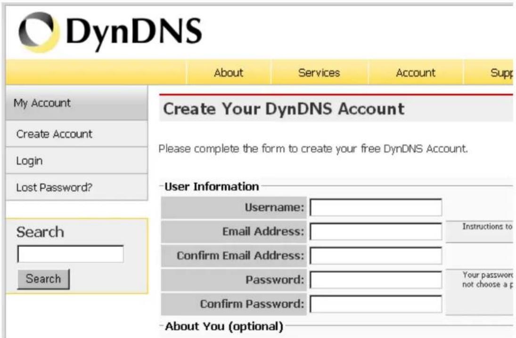Click the DynDNS logo

pyautogui.click(x=110, y=32)
